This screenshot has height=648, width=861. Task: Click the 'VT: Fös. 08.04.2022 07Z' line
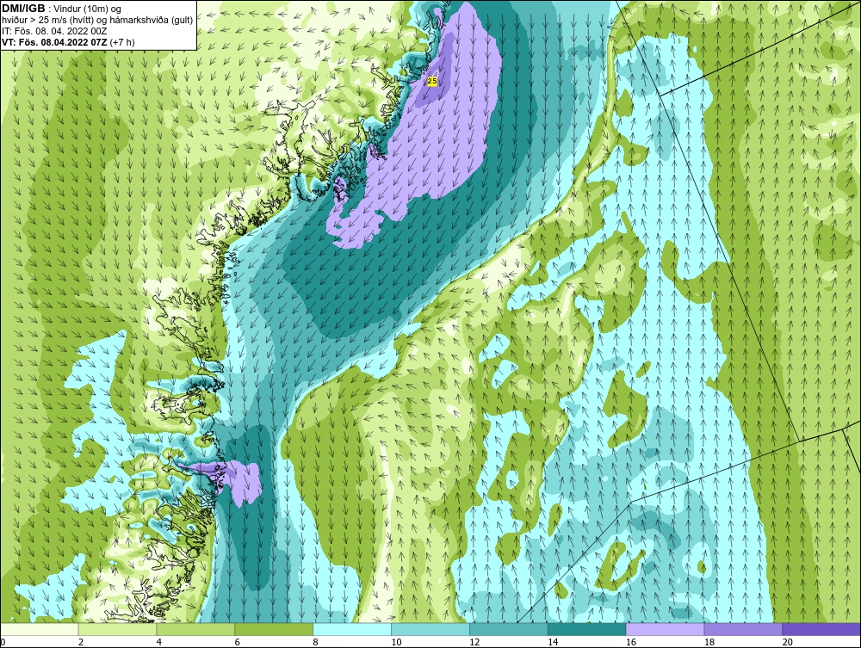coord(54,41)
